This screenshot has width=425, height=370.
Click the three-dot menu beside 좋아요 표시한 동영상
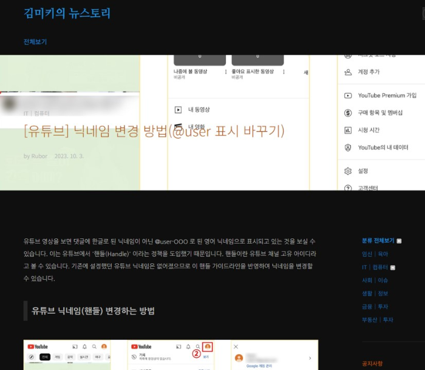pyautogui.click(x=284, y=72)
